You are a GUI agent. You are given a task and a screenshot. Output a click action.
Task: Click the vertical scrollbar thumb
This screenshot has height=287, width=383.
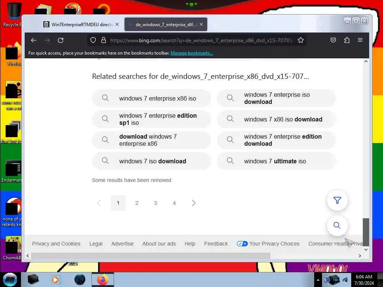(366, 232)
